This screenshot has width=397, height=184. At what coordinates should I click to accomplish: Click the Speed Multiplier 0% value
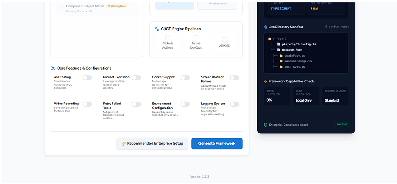269,100
